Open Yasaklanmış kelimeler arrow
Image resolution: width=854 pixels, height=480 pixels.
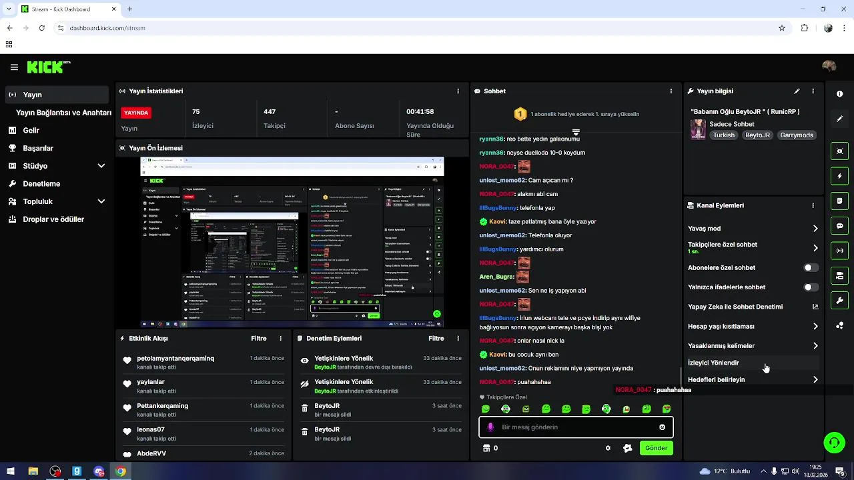click(815, 346)
